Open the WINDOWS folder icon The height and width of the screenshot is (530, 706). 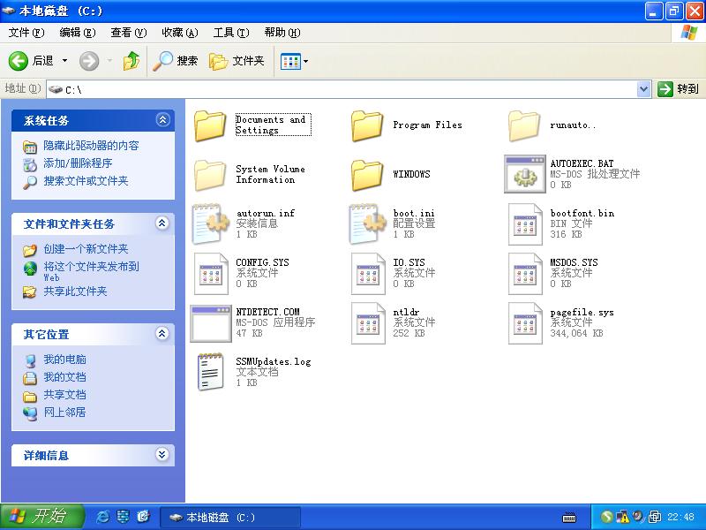(x=367, y=175)
